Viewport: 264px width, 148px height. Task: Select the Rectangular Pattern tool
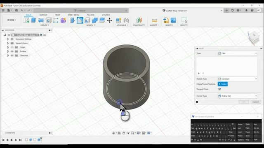[x=56, y=20]
